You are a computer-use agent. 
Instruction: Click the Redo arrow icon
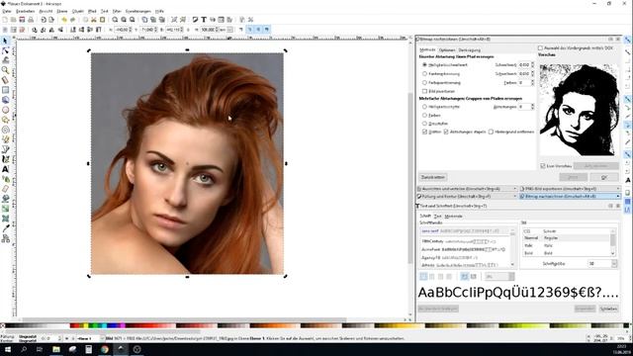[72, 20]
